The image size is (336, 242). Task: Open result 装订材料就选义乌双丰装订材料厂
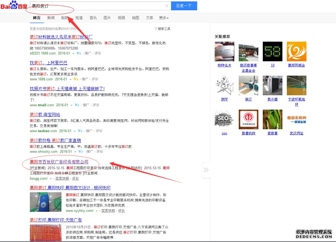[61, 37]
